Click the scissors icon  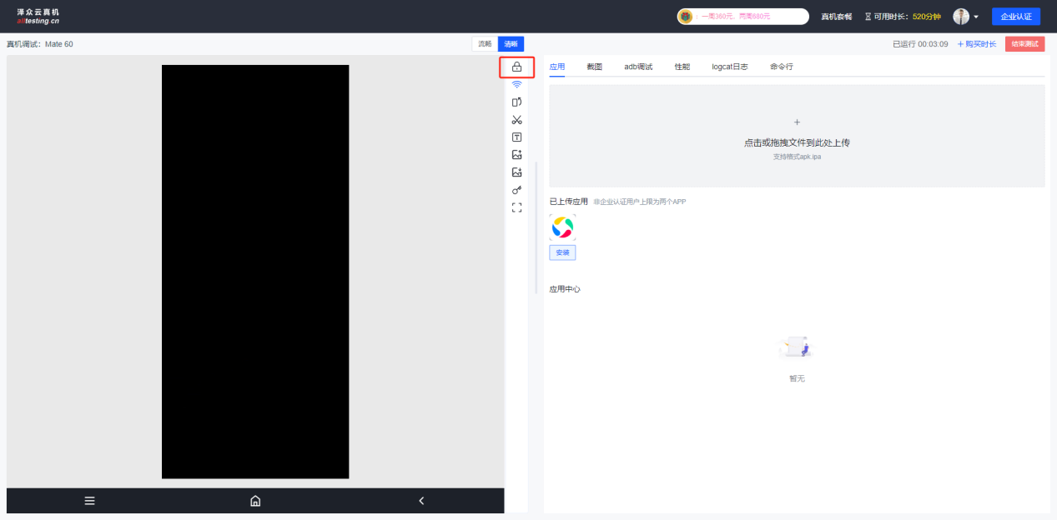tap(516, 120)
